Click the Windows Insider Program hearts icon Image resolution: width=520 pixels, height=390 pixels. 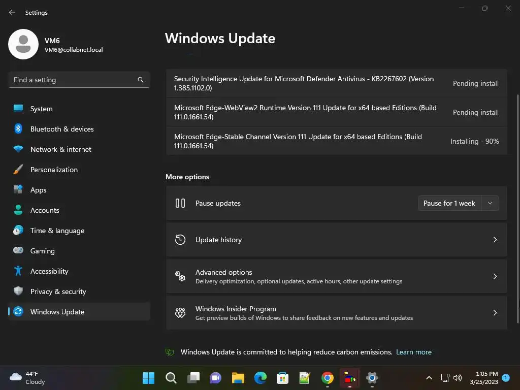pyautogui.click(x=180, y=312)
